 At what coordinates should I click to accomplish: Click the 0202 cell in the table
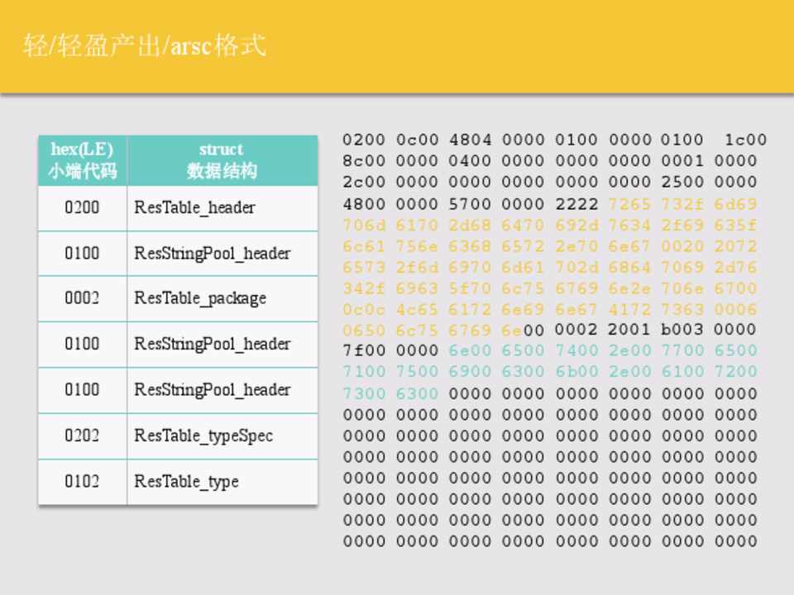pyautogui.click(x=82, y=436)
